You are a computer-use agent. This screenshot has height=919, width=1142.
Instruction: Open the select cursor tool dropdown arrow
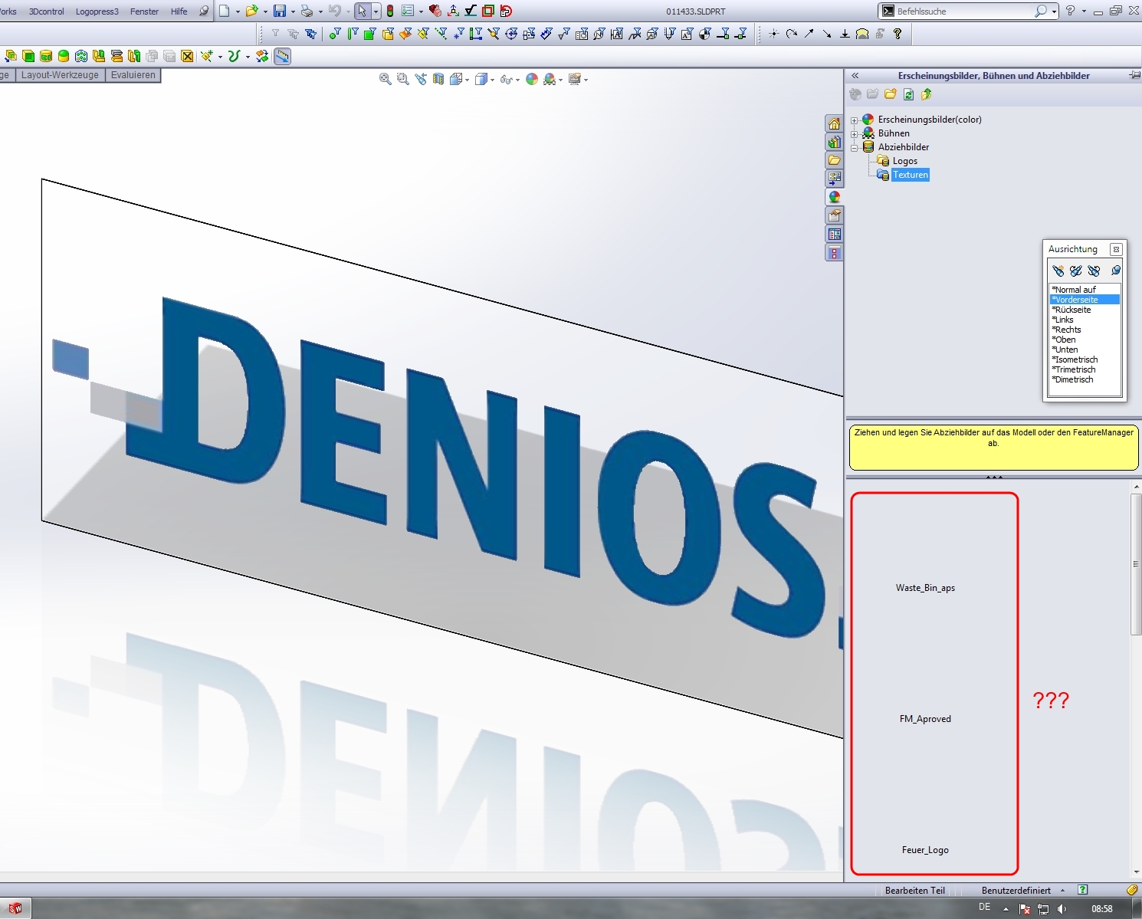[x=376, y=11]
